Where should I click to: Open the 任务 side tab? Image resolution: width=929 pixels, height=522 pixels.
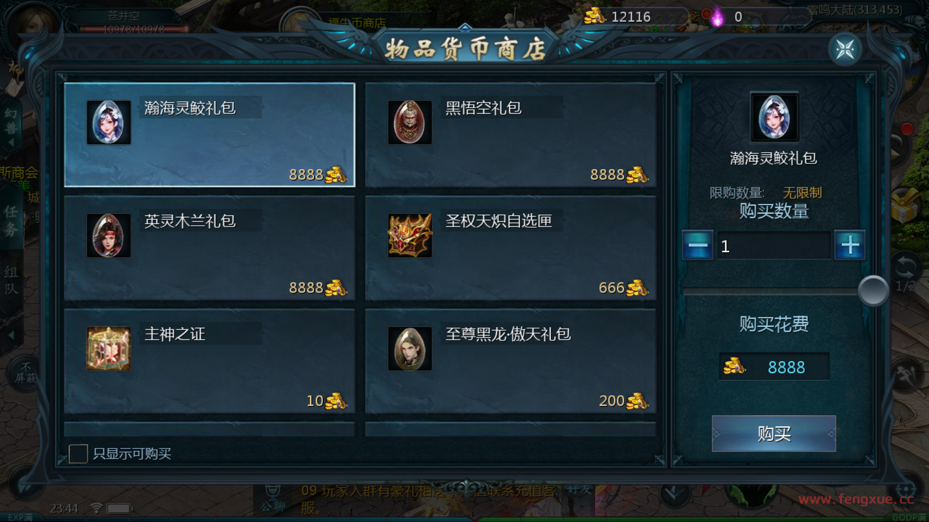click(x=11, y=220)
